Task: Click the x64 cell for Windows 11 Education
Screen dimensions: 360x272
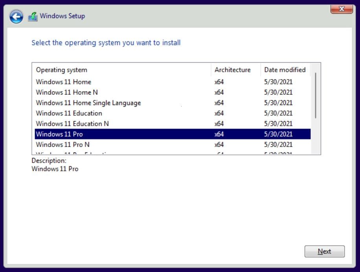Action: click(219, 113)
